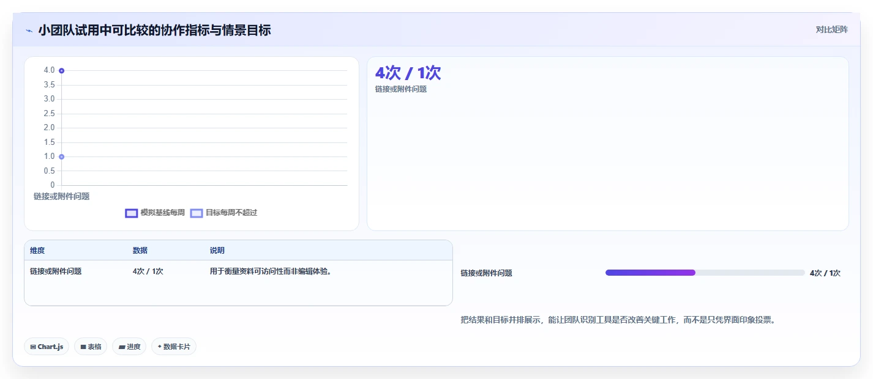Click the 4次 / 1次 value beside progress bar
This screenshot has height=379, width=873.
pyautogui.click(x=825, y=273)
